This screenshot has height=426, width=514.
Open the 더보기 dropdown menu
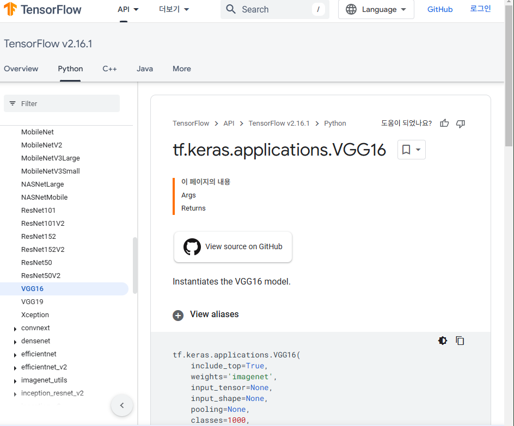(x=174, y=9)
